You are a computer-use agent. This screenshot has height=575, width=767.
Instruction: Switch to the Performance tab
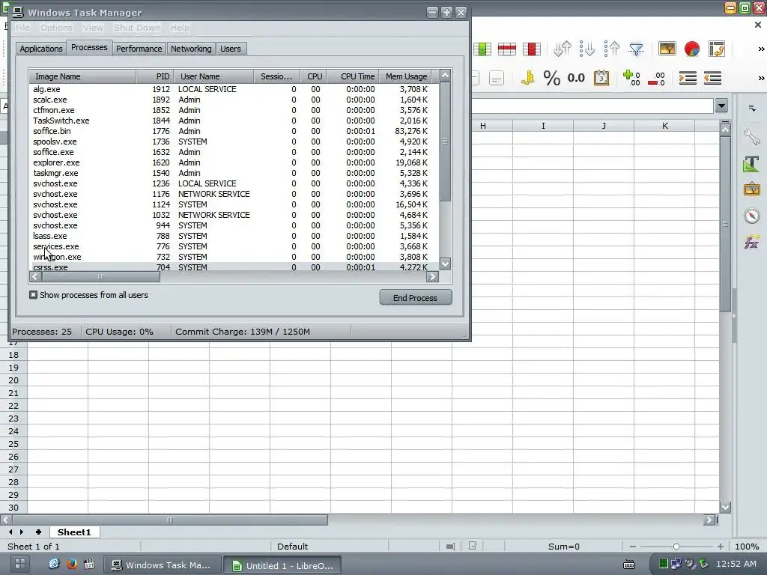(x=139, y=49)
